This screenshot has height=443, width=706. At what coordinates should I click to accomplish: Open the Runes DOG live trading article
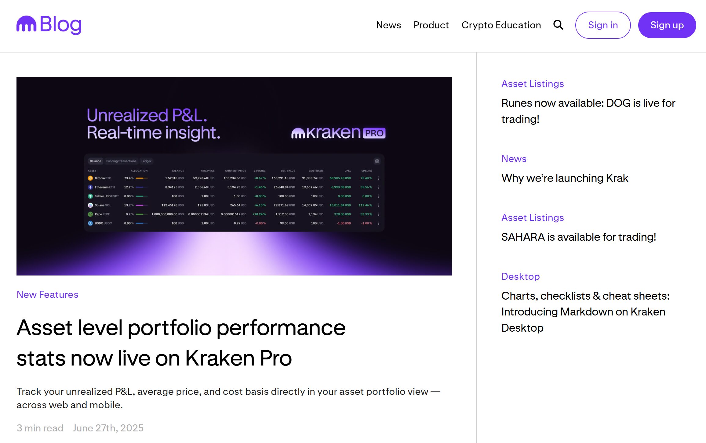pyautogui.click(x=588, y=111)
